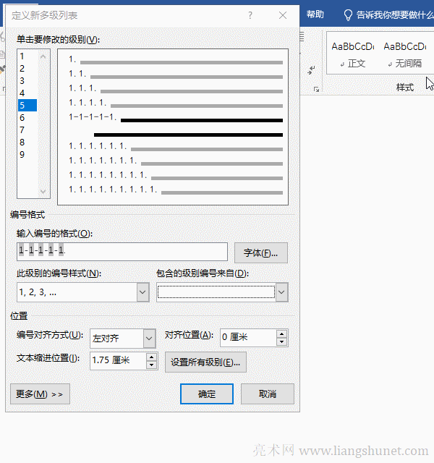Viewport: 434px width, 463px height.
Task: Click the Tell Me lightbulb icon
Action: click(348, 14)
